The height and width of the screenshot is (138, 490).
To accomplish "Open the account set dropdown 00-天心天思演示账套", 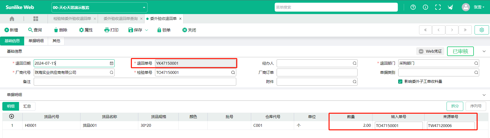I will (99, 7).
